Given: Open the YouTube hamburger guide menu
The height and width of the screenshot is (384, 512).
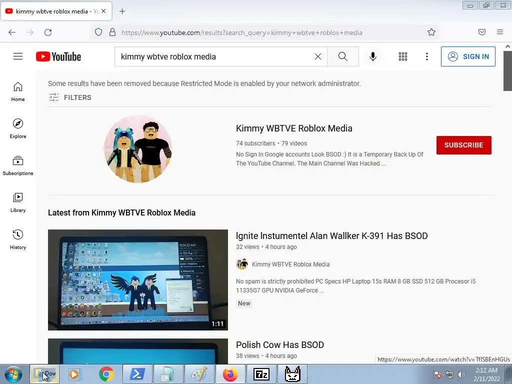Looking at the screenshot, I should [x=18, y=56].
